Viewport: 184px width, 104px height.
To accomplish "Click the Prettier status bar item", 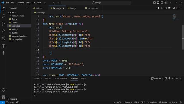I will pyautogui.click(x=173, y=102).
